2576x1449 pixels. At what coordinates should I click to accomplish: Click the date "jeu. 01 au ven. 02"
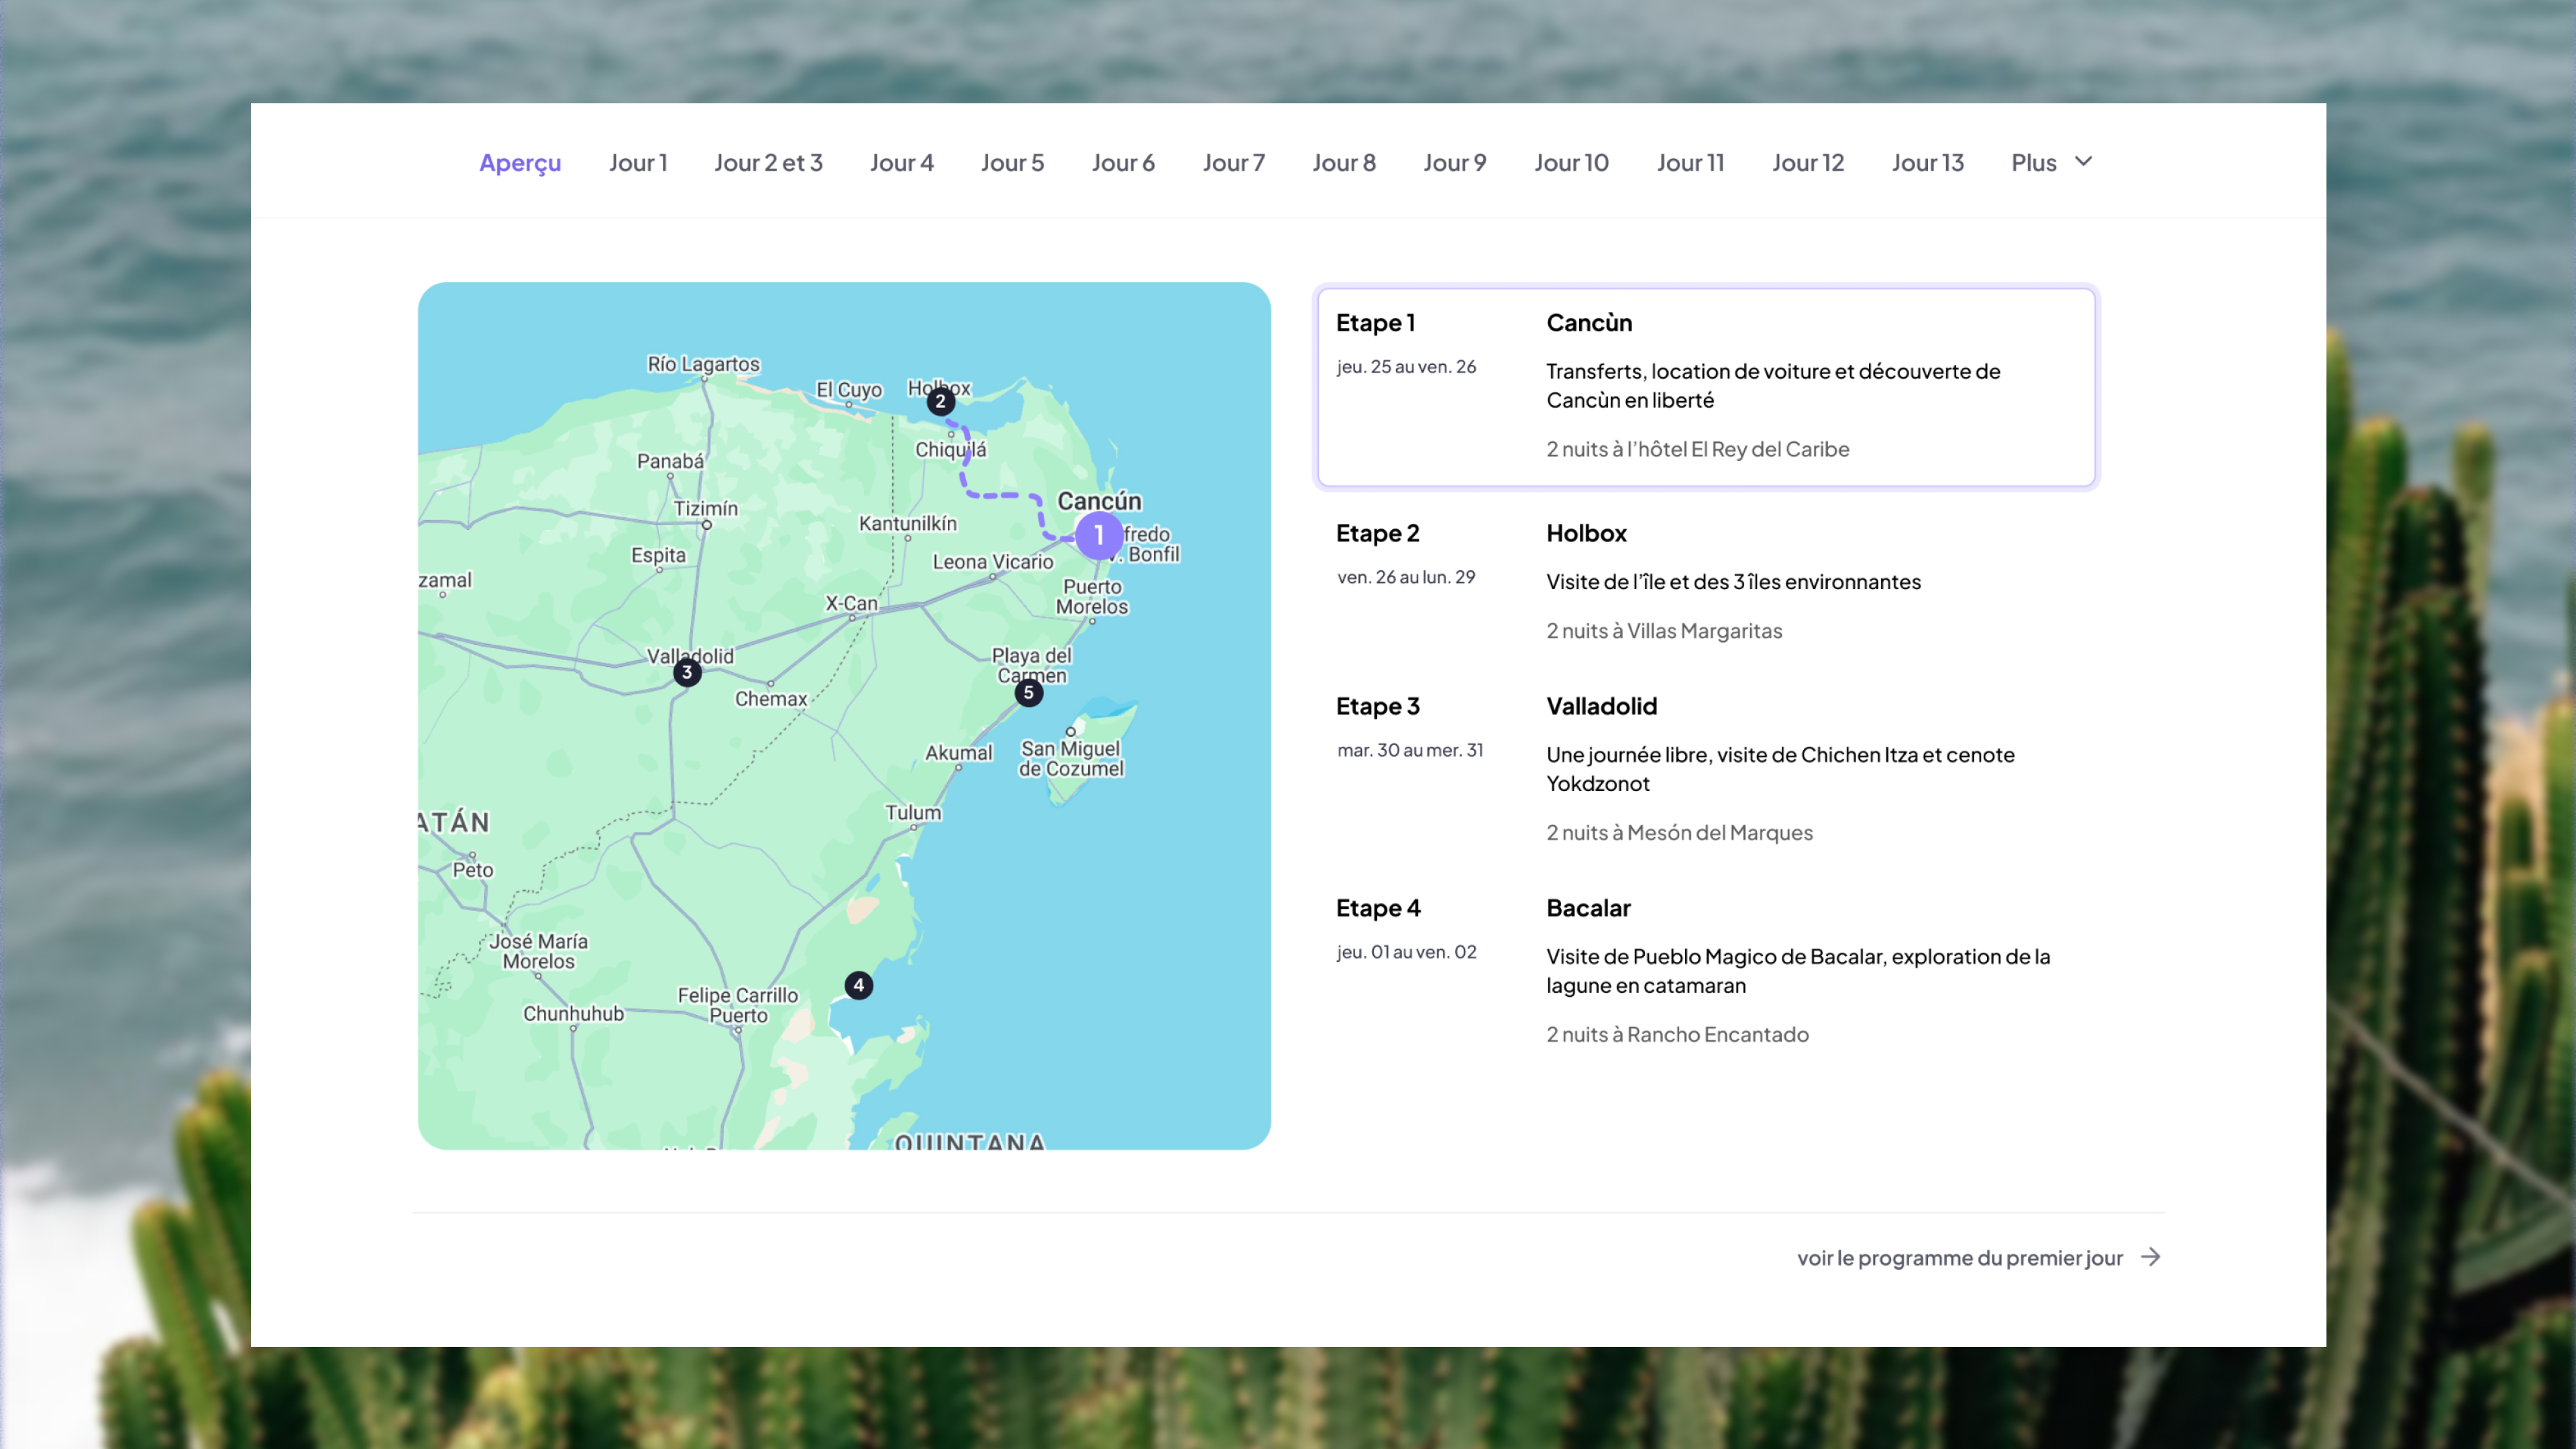(x=1406, y=952)
